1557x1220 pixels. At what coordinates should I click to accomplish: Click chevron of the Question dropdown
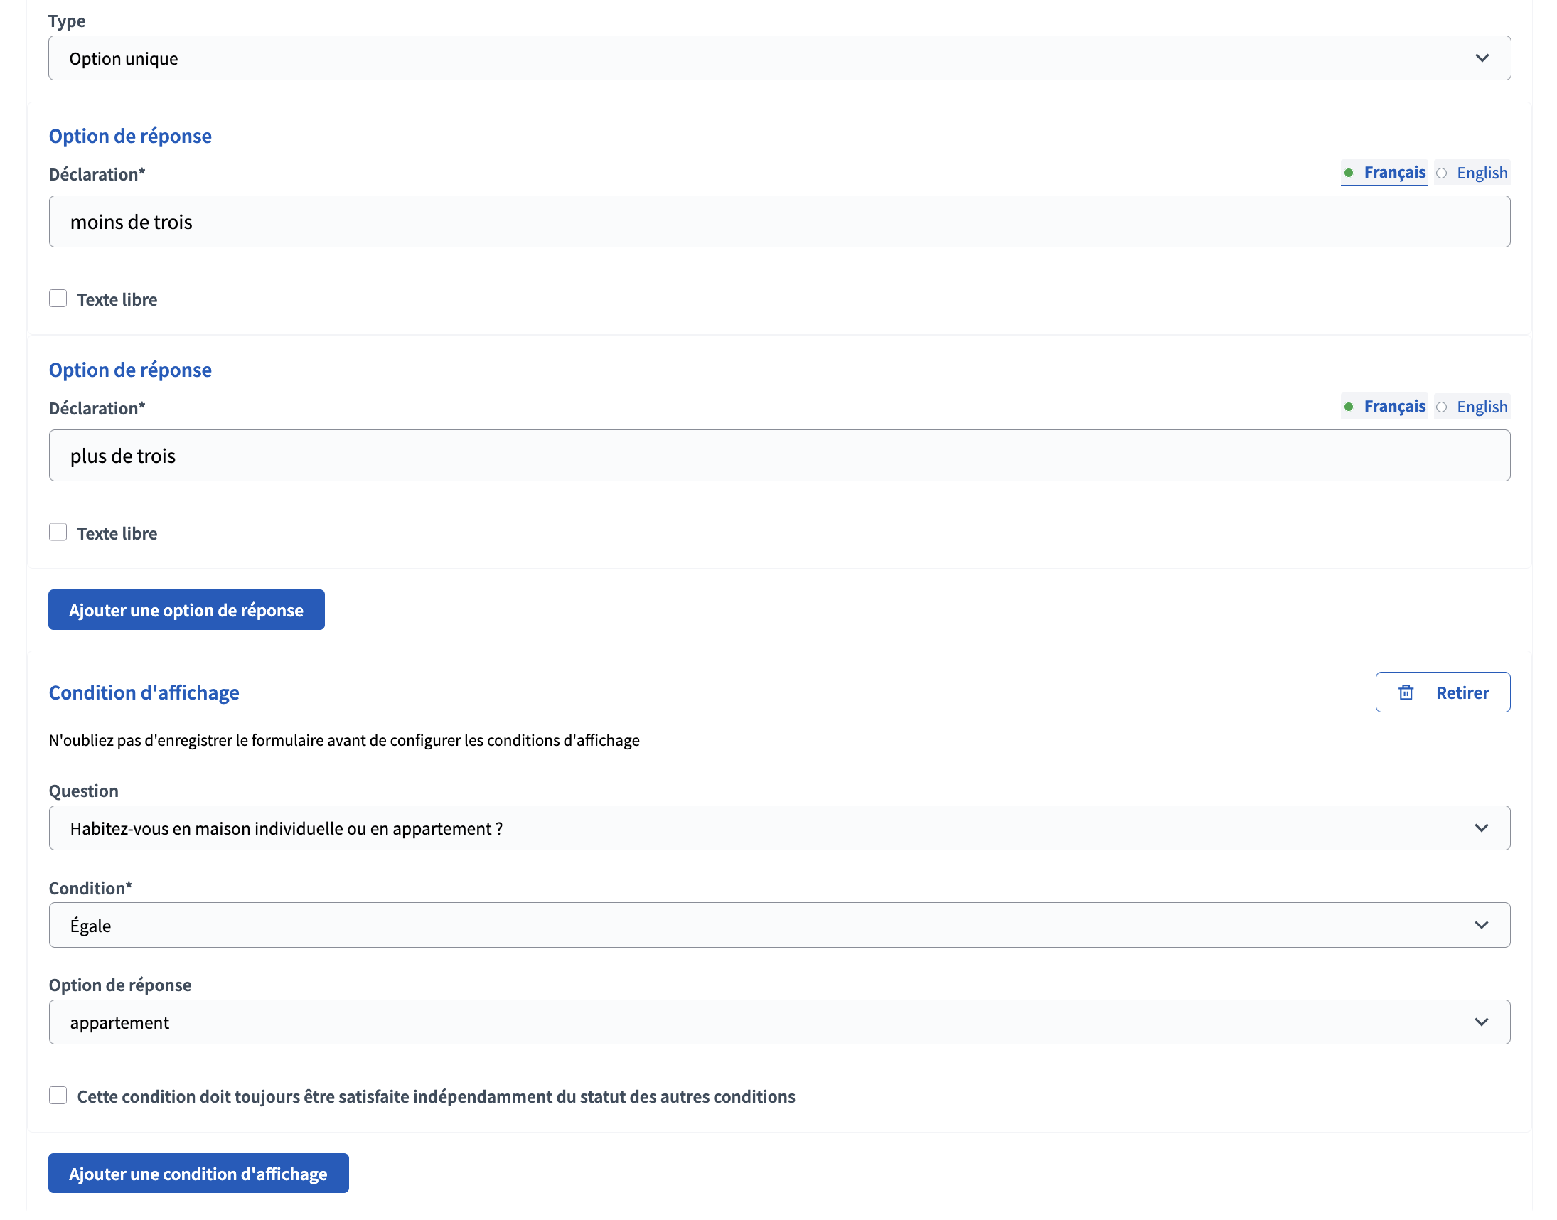pos(1482,828)
